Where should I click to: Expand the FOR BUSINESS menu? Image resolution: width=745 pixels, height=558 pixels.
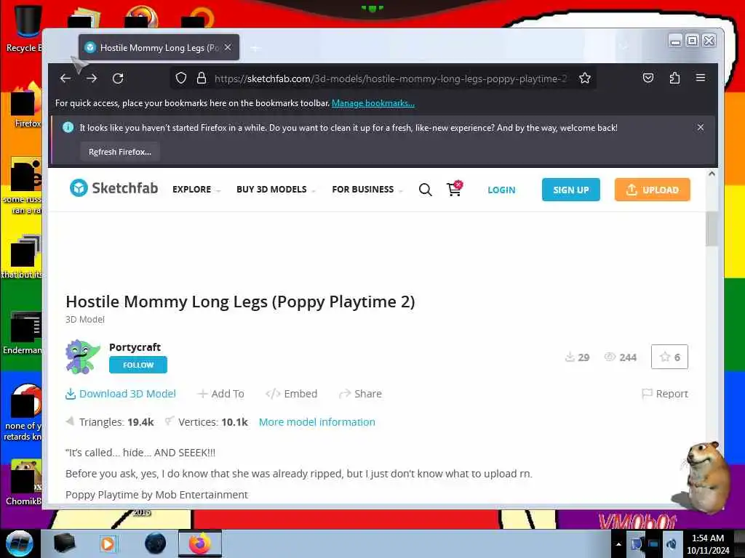(x=367, y=190)
